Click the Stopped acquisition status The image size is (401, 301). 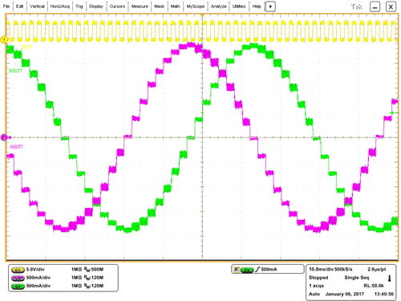[x=318, y=278]
